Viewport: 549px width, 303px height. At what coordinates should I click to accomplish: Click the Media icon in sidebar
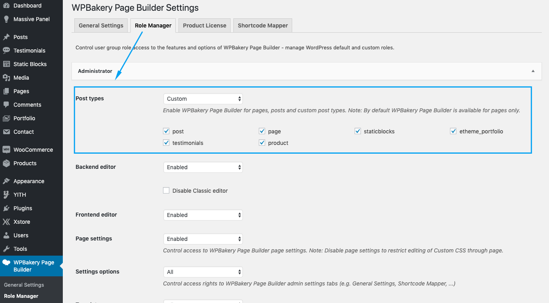(x=6, y=78)
